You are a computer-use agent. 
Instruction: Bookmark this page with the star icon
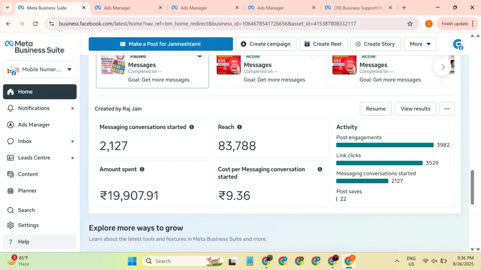[x=410, y=24]
